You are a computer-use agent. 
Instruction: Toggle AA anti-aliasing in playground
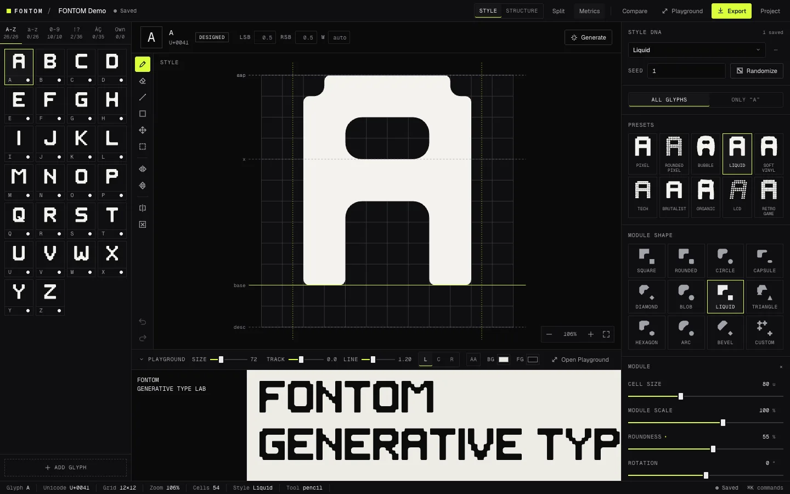click(x=473, y=360)
